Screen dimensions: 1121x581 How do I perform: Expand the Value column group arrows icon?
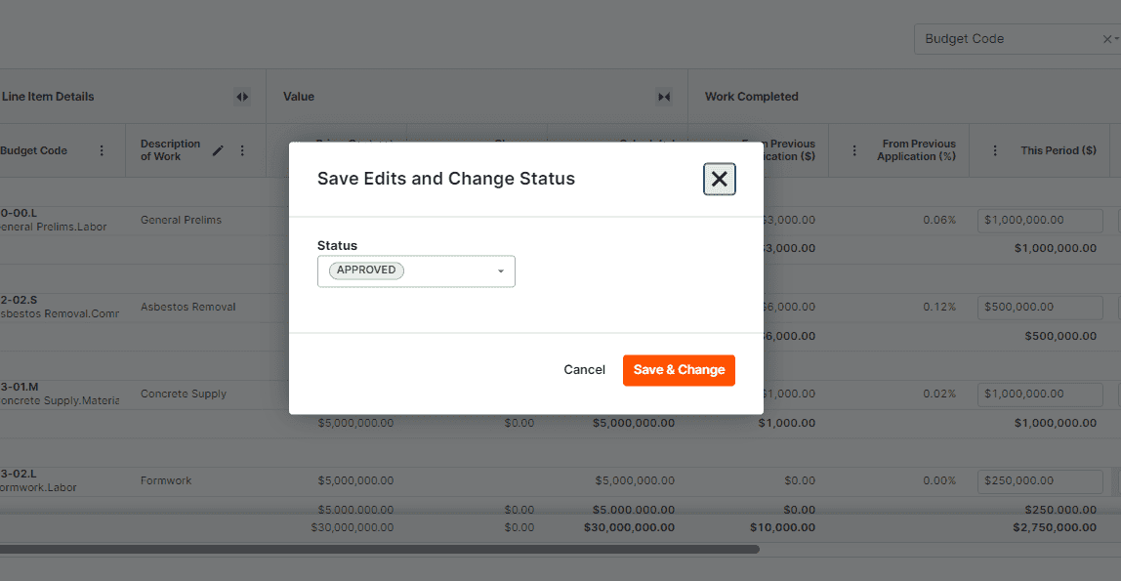click(664, 97)
